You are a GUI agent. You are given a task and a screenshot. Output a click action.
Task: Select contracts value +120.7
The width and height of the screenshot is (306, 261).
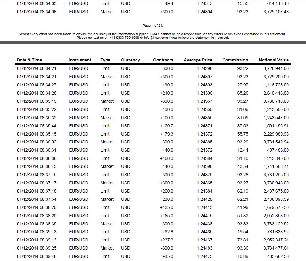point(166,126)
